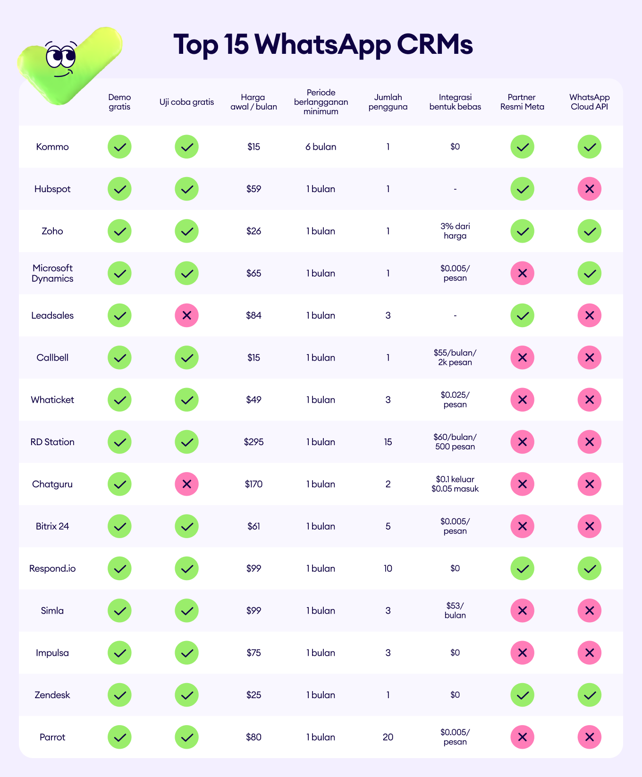
Task: Click Hubspot's pink X under WhatsApp Cloud API
Action: (x=589, y=189)
